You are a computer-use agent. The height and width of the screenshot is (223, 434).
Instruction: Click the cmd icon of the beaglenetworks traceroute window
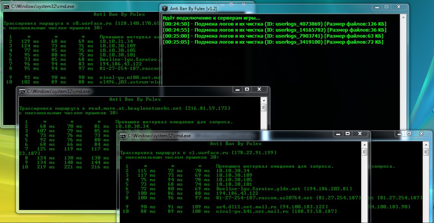[22, 91]
